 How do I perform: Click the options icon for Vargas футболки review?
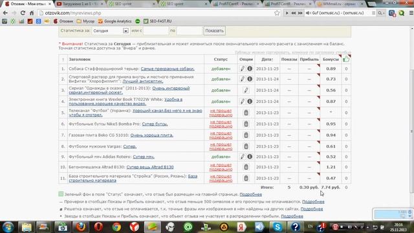[246, 146]
